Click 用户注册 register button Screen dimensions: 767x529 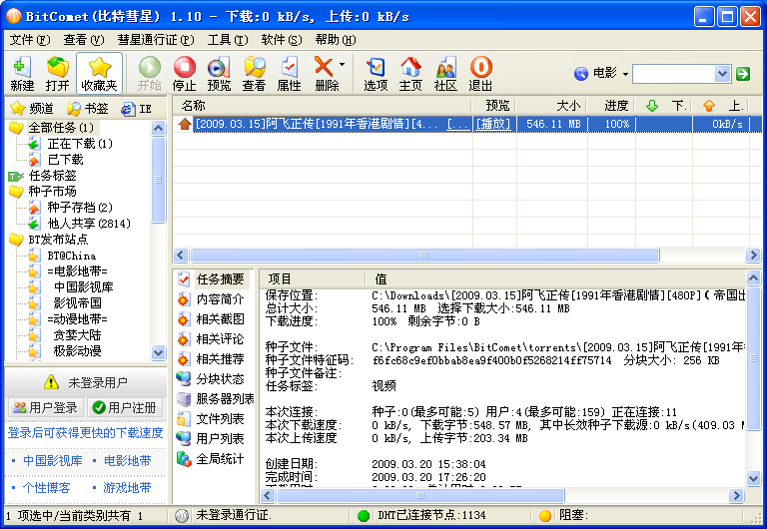point(125,407)
